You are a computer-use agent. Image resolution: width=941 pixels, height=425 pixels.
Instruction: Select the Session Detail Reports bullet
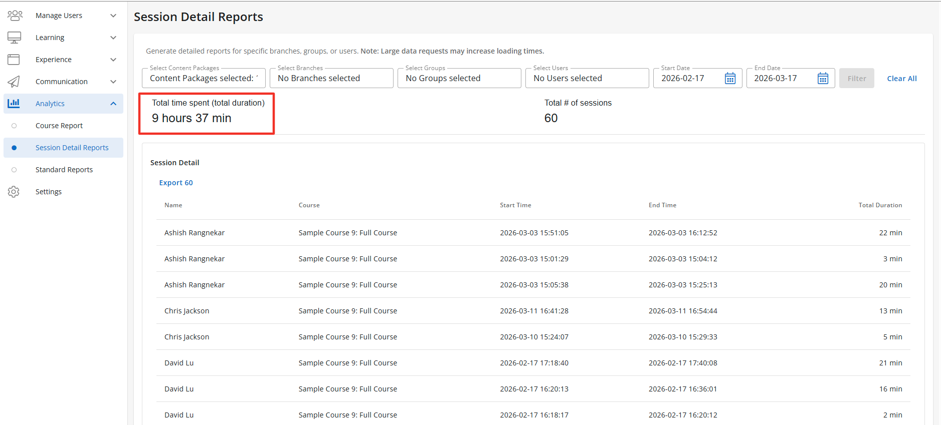click(x=14, y=148)
